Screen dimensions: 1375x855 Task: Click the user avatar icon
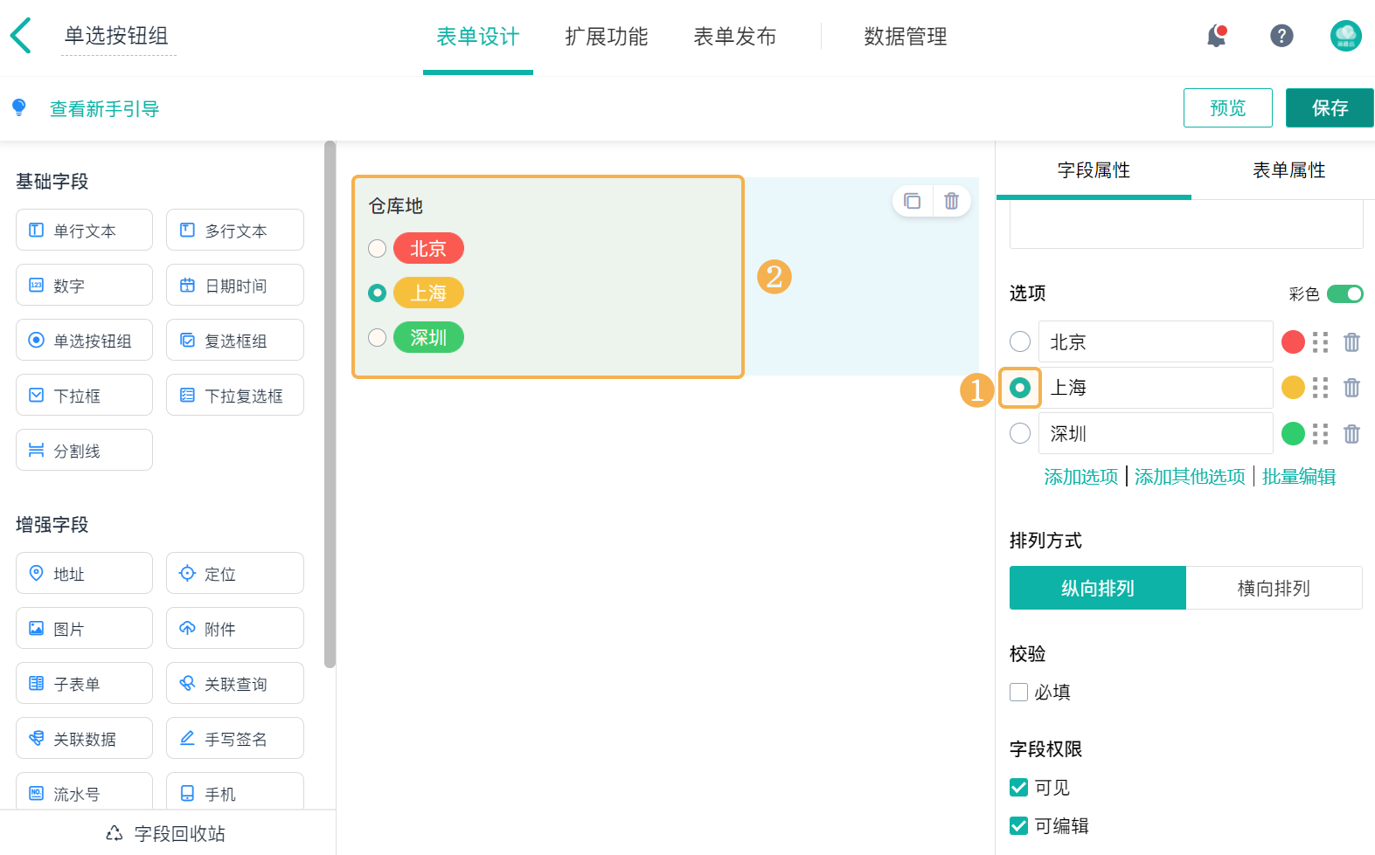click(1345, 36)
